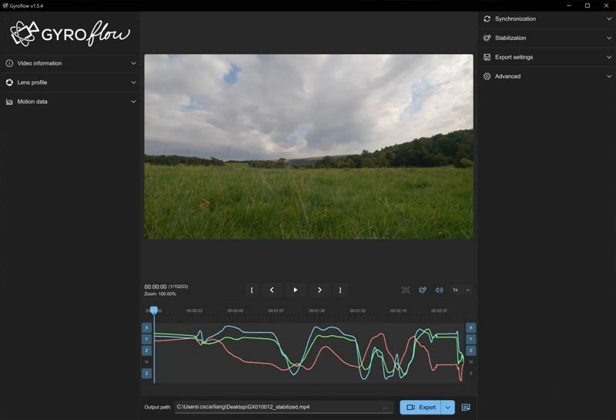Viewport: 616px width, 420px height.
Task: Expand Export settings with its chevron
Action: [609, 58]
